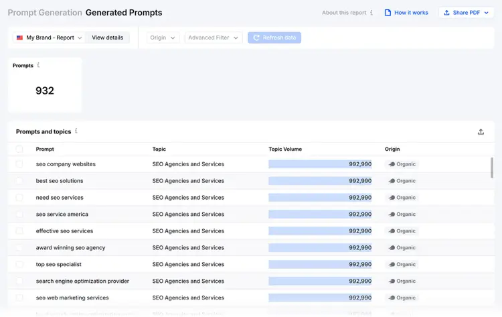Expand the Advanced Filter dropdown

214,38
